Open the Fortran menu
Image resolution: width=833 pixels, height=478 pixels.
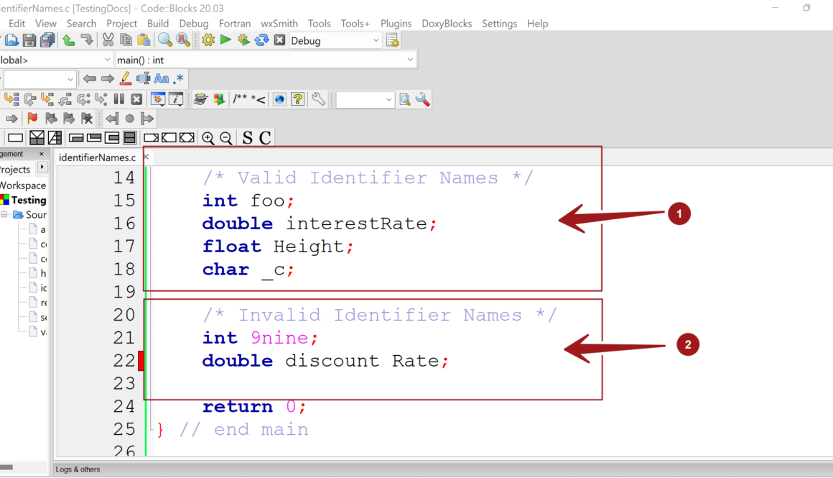pyautogui.click(x=235, y=23)
